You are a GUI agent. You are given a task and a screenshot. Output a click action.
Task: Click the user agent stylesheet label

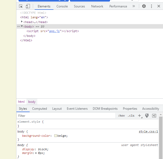point(139,145)
